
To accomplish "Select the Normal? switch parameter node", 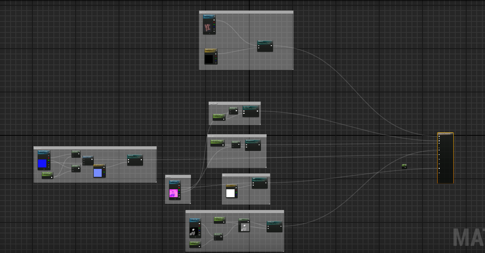I will pos(135,160).
